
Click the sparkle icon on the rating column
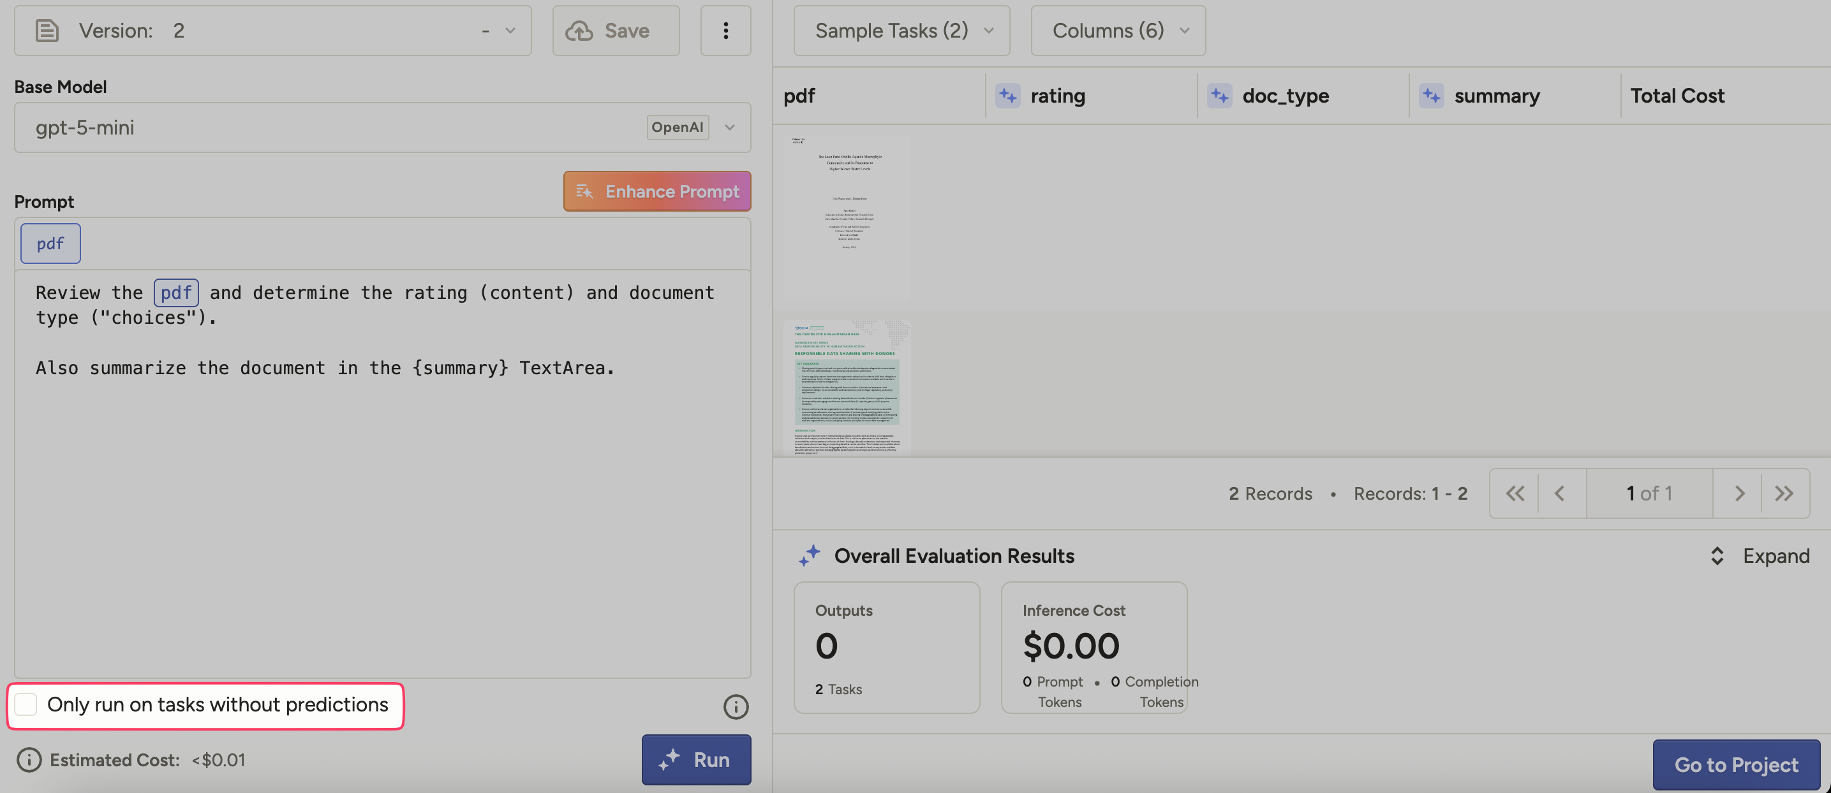(1007, 96)
